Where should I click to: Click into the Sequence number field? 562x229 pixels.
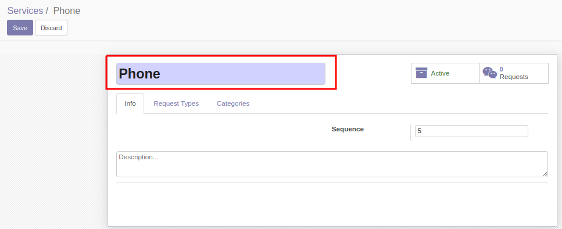tap(471, 131)
